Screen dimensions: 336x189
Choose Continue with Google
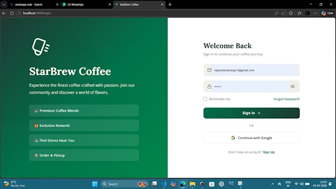[252, 138]
